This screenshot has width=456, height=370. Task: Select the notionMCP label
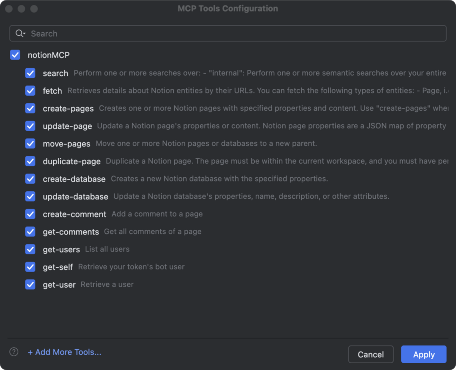(x=48, y=55)
